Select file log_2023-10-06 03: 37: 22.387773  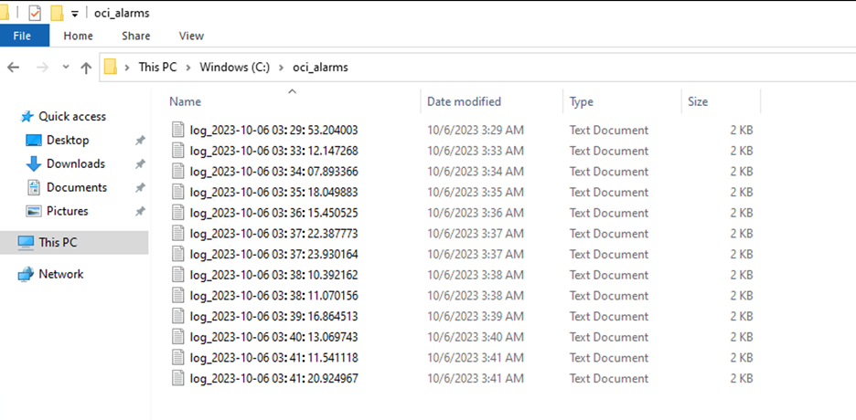click(274, 234)
